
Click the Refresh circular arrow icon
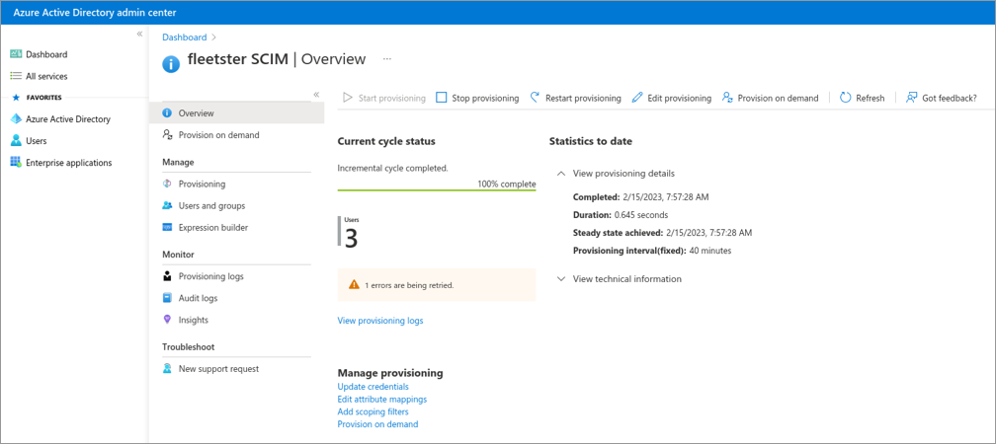tap(845, 98)
